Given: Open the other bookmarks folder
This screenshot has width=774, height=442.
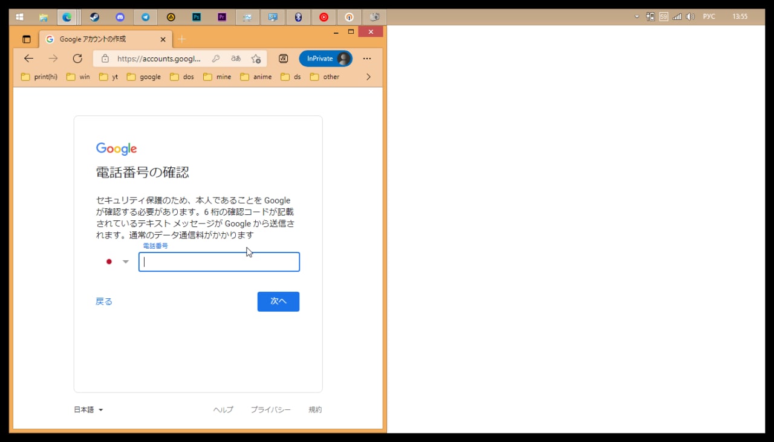Looking at the screenshot, I should 325,77.
